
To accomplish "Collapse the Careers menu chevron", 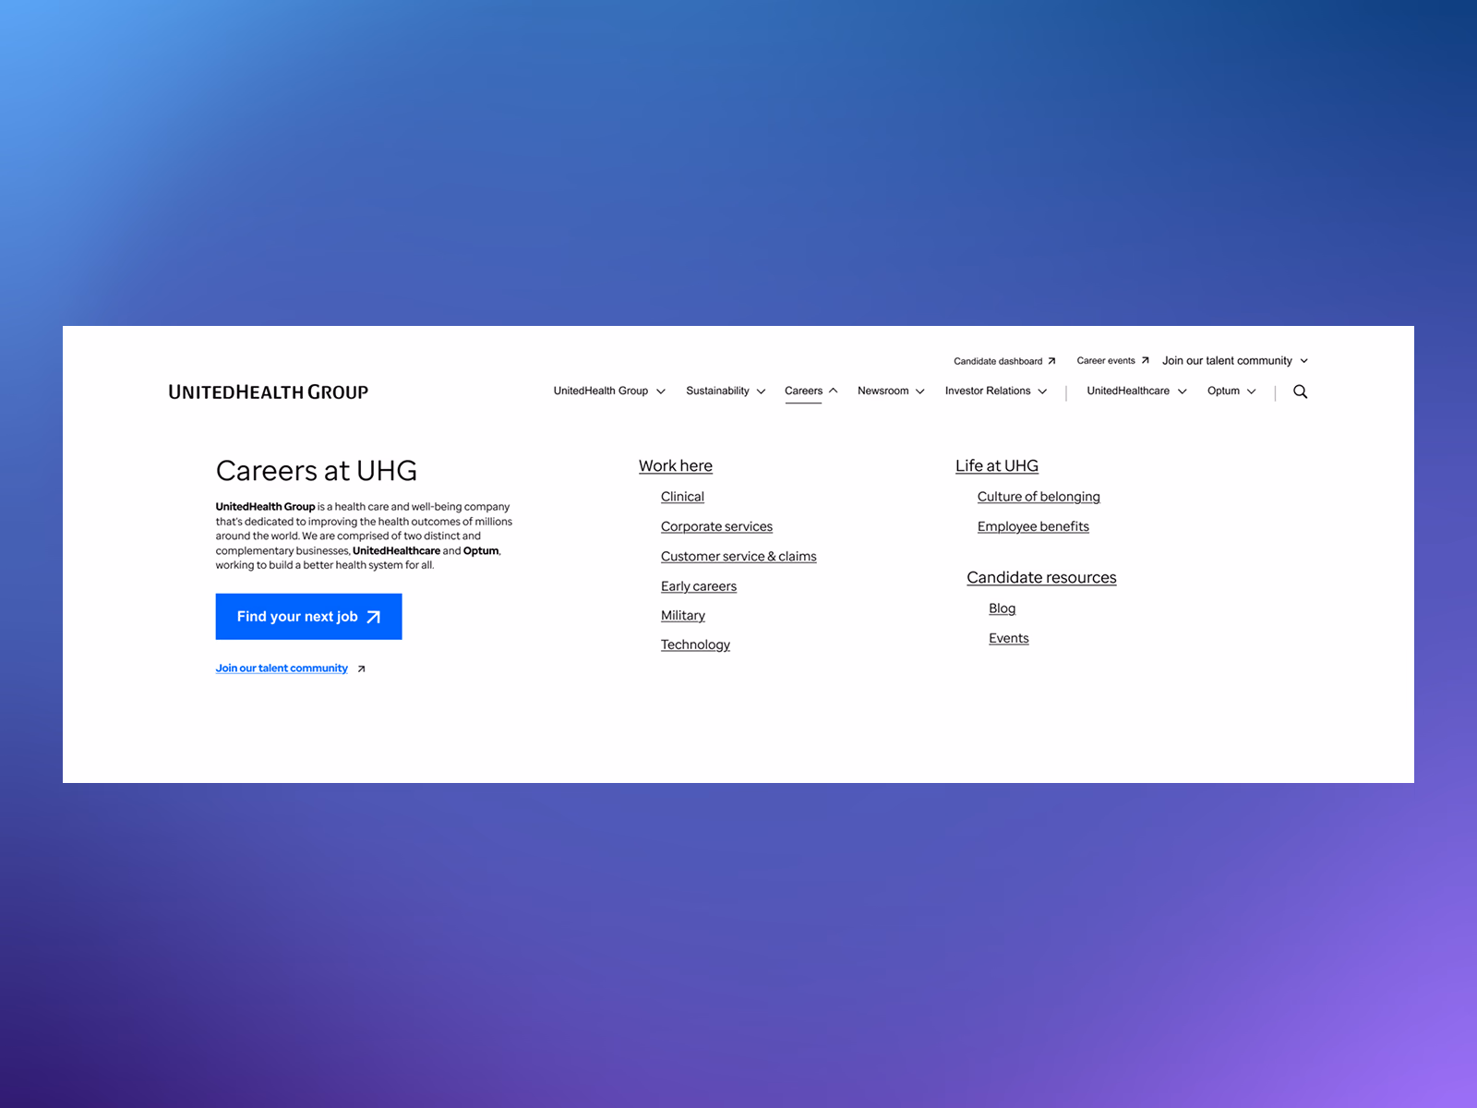I will (833, 391).
